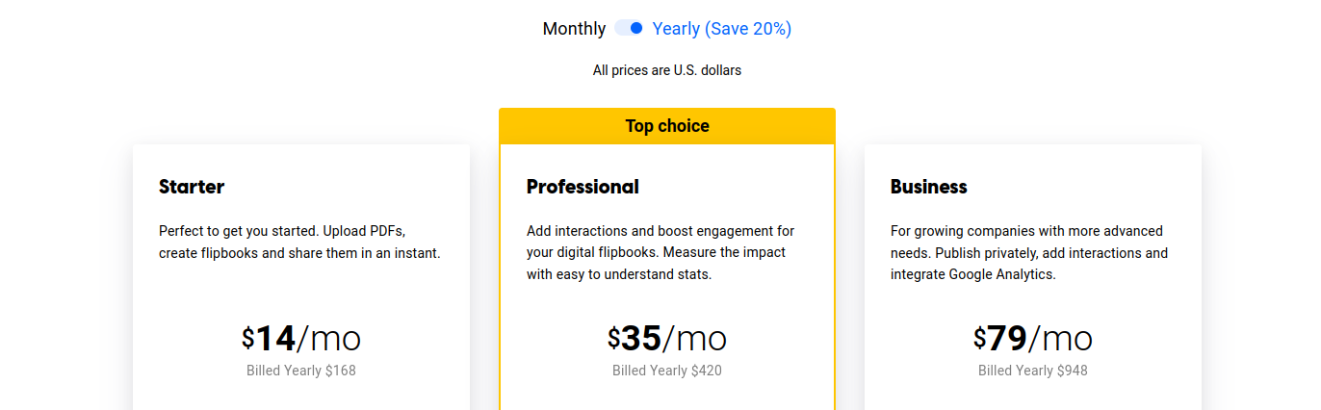Open the Starter plan heading
The width and height of the screenshot is (1321, 410).
tap(192, 187)
